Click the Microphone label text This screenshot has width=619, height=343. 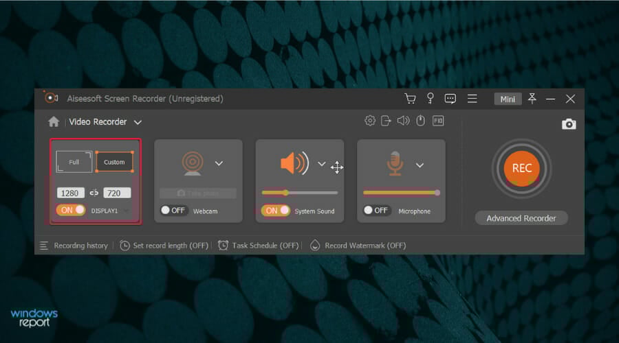click(414, 211)
